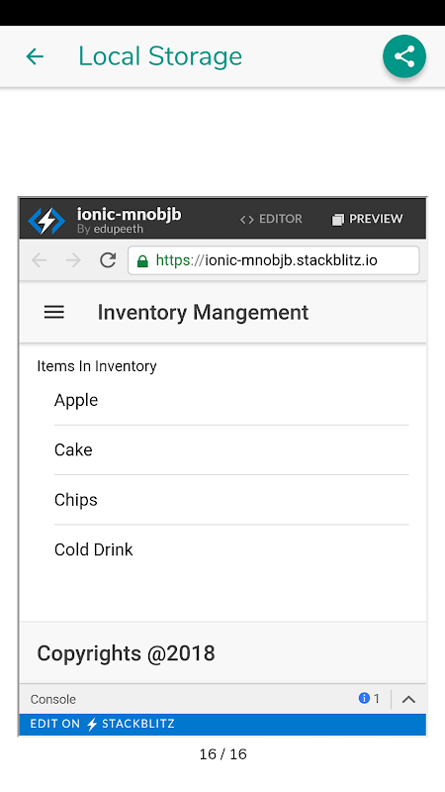
Task: Go forward in preview browser
Action: click(x=73, y=260)
